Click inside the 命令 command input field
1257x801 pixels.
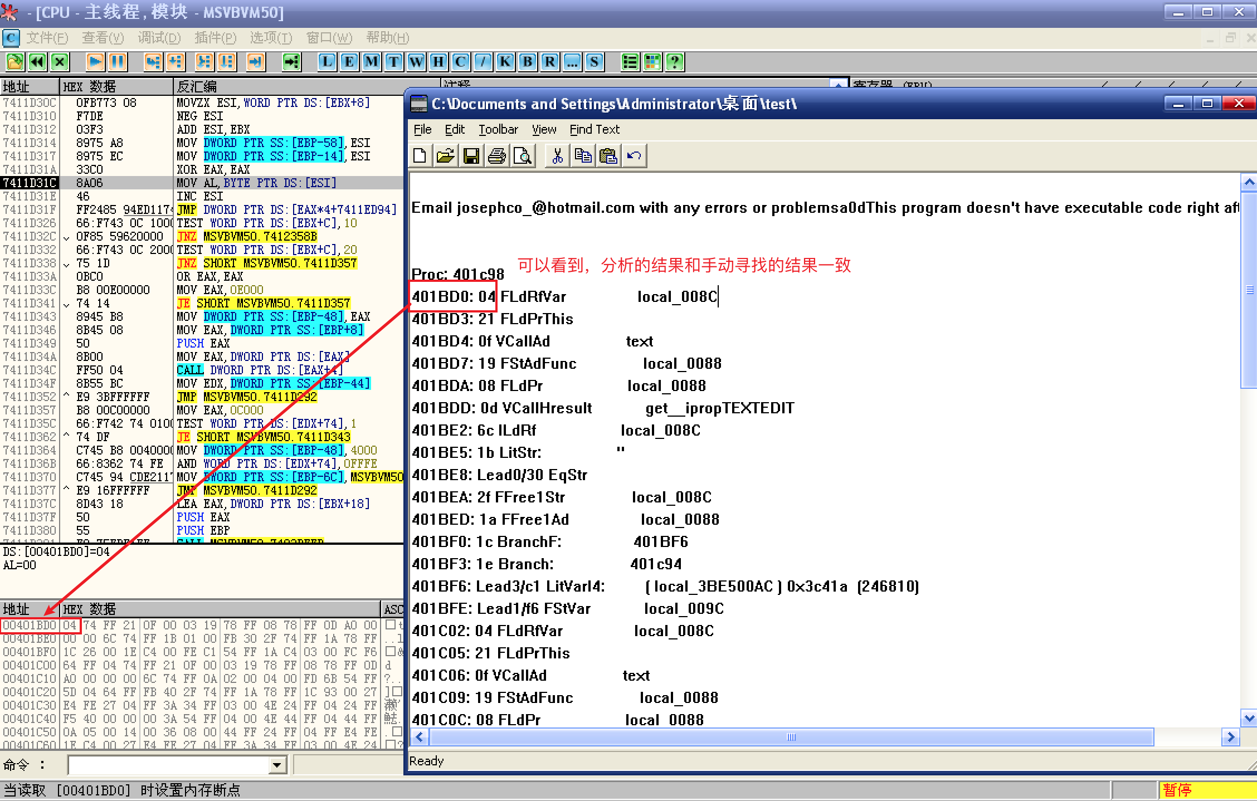point(167,765)
